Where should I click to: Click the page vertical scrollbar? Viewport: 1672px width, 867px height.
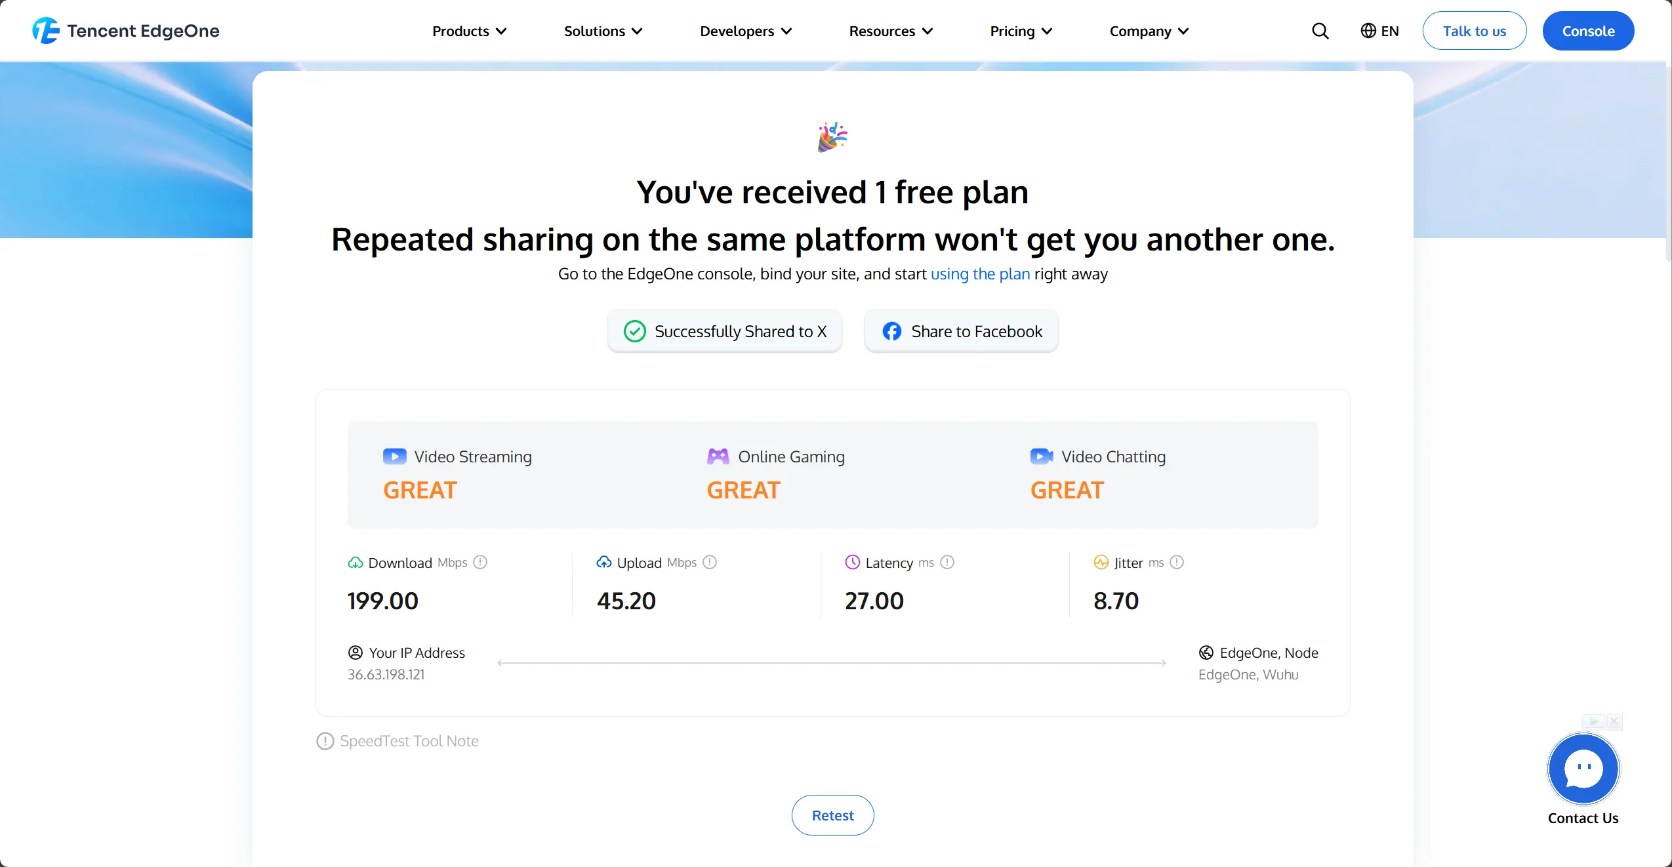pyautogui.click(x=1667, y=164)
